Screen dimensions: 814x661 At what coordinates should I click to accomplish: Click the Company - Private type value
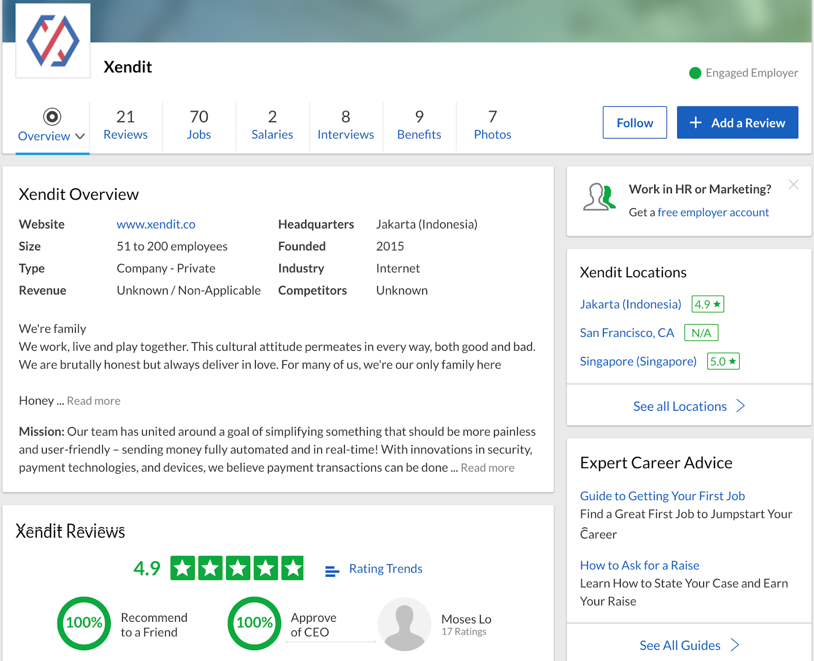tap(166, 268)
